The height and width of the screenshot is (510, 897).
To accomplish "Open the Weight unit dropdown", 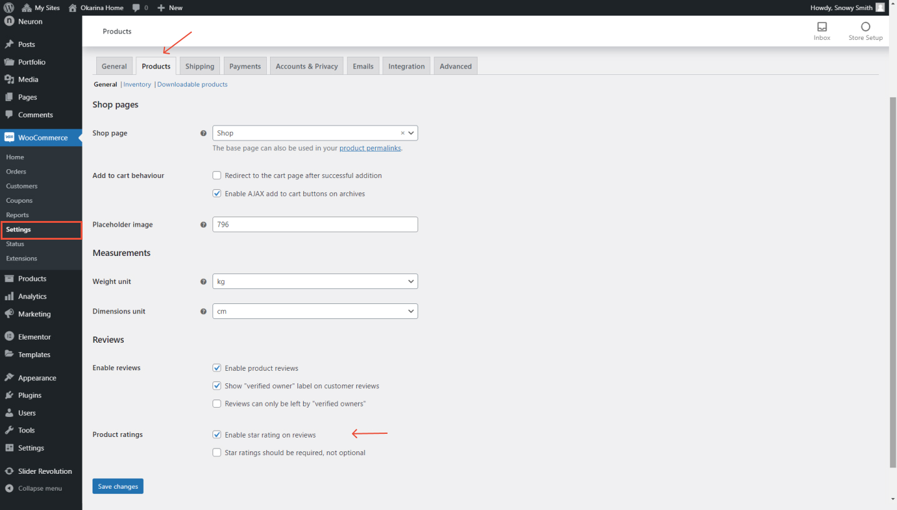I will pyautogui.click(x=315, y=282).
